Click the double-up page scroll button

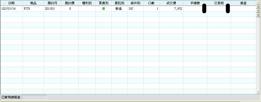click(258, 7)
